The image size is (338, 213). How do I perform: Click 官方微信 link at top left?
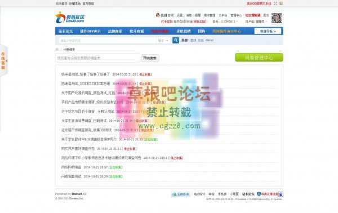pyautogui.click(x=88, y=4)
